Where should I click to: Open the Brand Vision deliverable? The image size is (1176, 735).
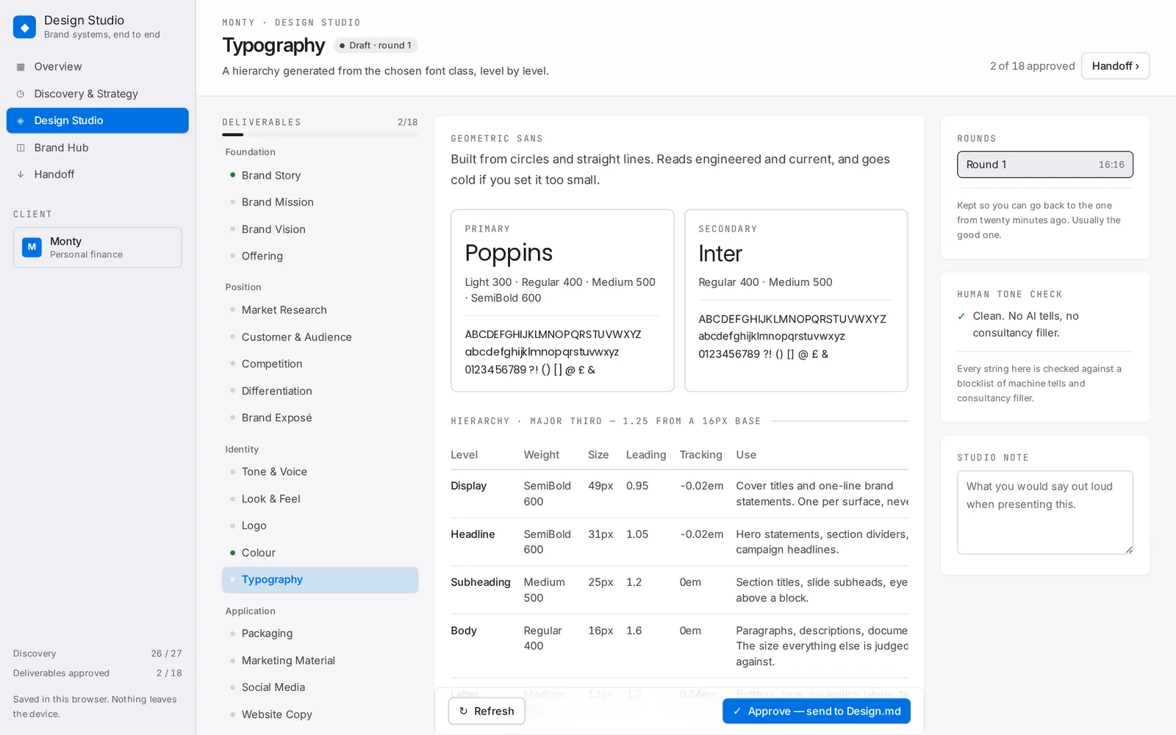coord(320,229)
